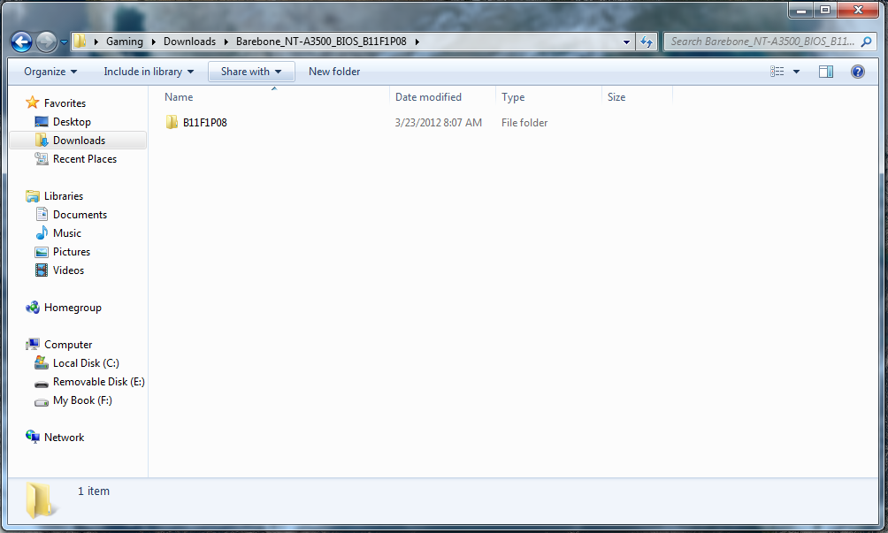Open the Share with menu

click(251, 72)
